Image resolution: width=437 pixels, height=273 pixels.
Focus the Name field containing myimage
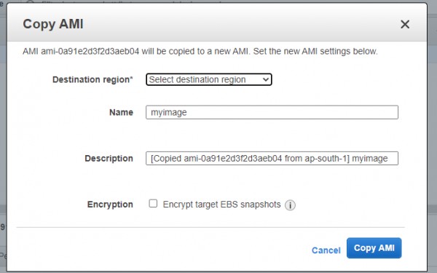(x=272, y=112)
